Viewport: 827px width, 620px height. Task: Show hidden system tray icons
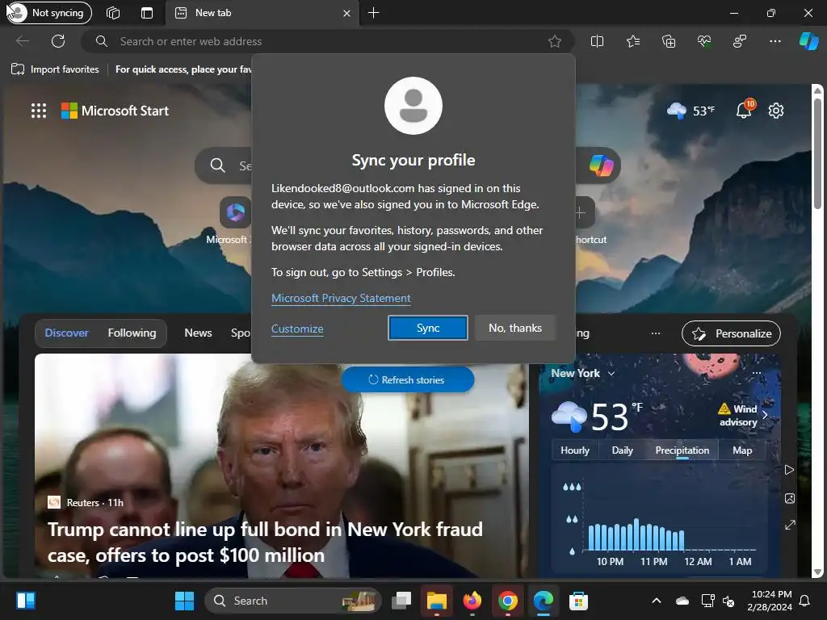657,601
